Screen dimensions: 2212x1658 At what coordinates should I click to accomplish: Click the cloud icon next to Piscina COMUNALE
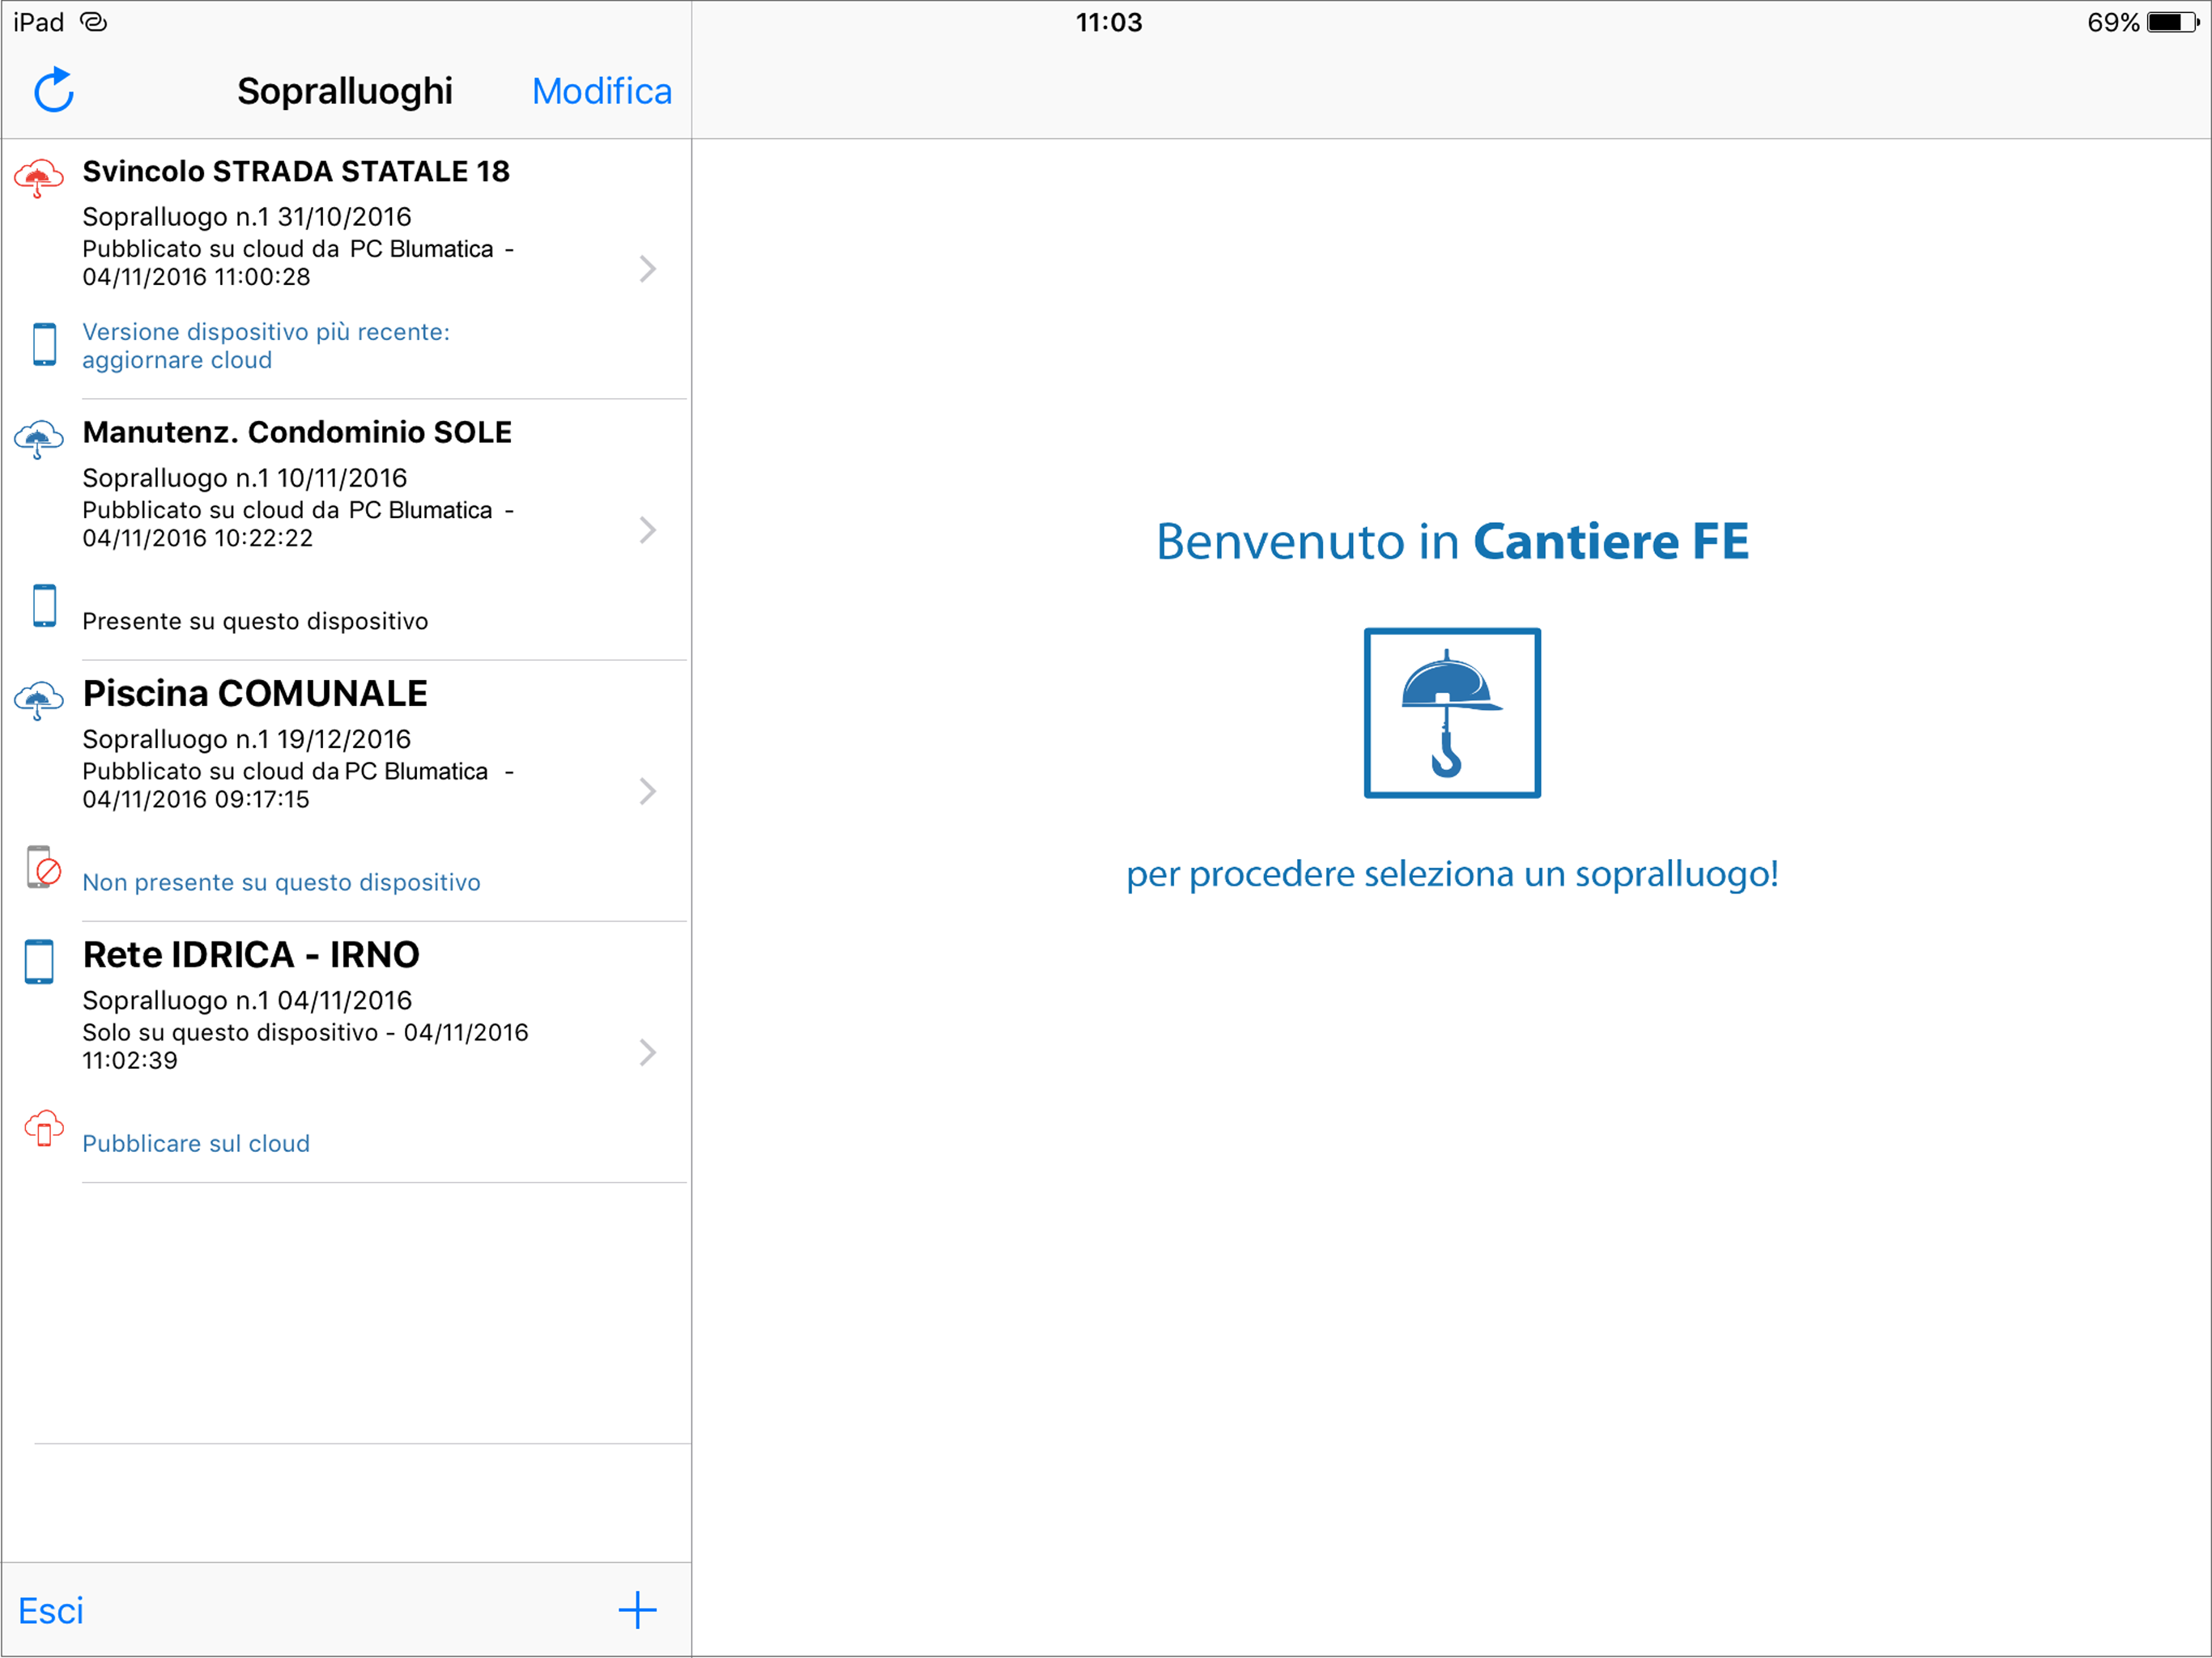[38, 700]
